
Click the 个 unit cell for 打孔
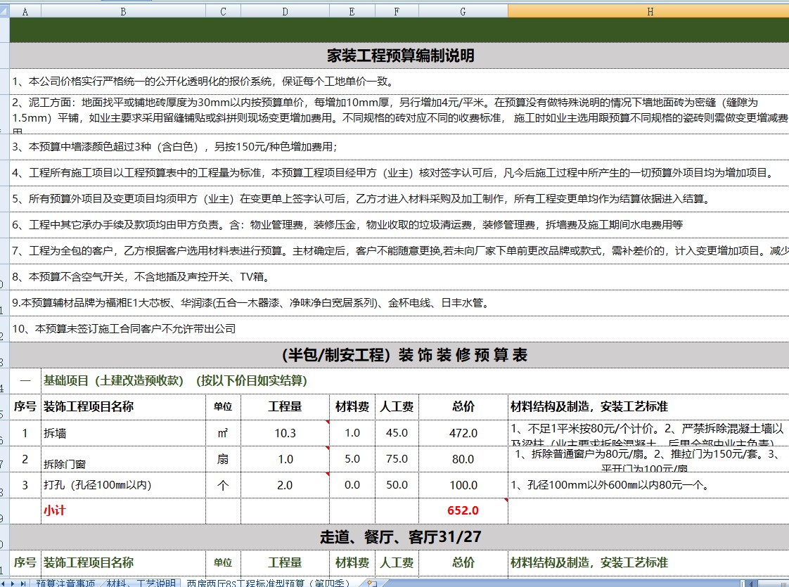tap(223, 485)
